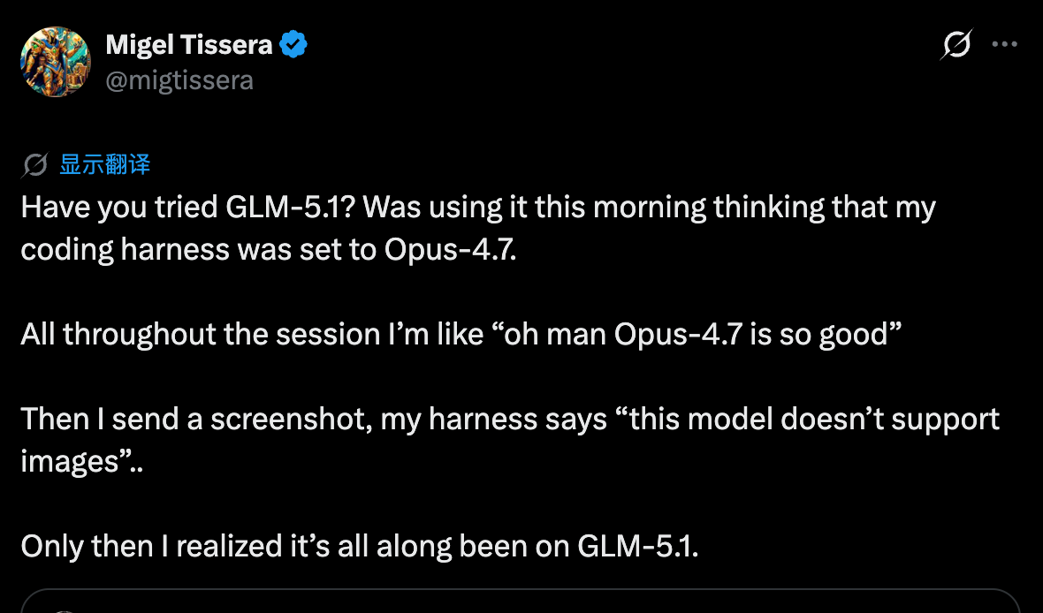Click the text "Then I send a screenshot"
The image size is (1043, 613).
(194, 419)
